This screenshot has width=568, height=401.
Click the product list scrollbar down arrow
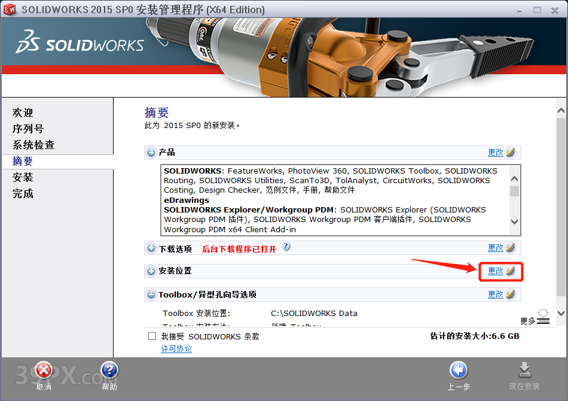[x=514, y=222]
